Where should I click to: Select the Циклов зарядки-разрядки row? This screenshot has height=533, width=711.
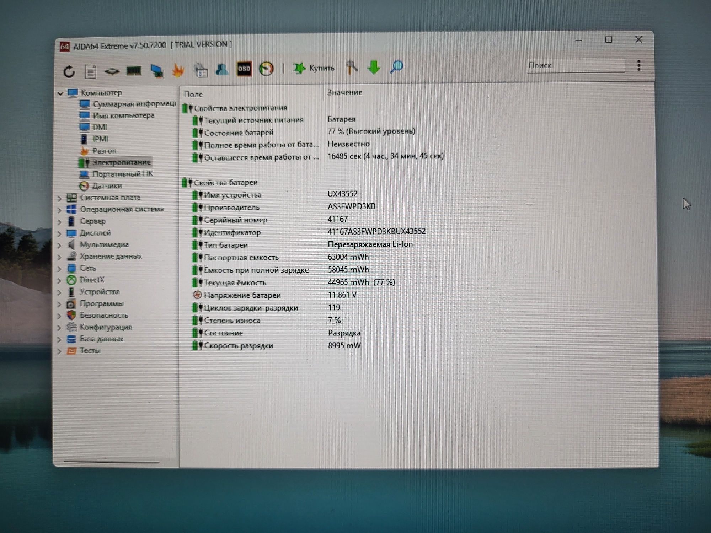click(266, 308)
